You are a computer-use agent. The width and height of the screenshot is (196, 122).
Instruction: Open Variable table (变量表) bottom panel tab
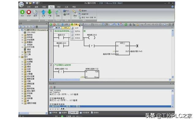tap(63, 113)
